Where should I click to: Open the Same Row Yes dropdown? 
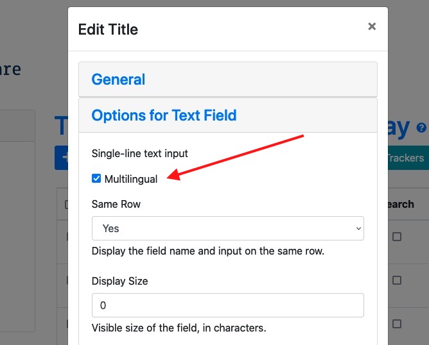pos(228,228)
